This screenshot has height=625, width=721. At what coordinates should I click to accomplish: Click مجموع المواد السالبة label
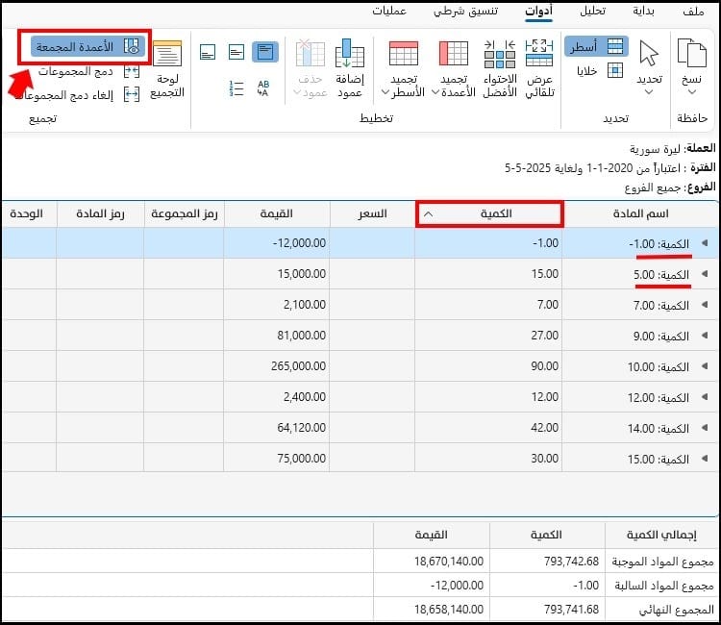point(664,586)
